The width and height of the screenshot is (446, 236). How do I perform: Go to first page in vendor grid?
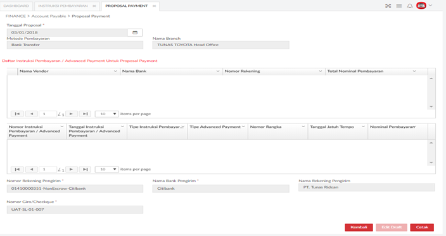[x=17, y=114]
